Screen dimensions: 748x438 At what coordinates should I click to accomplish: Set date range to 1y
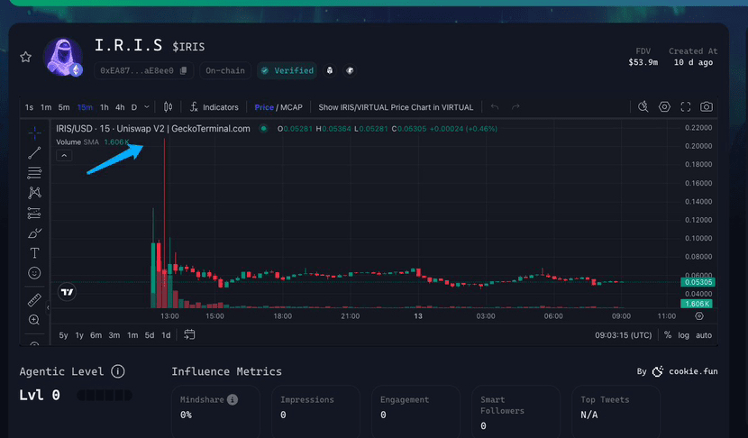(x=79, y=335)
